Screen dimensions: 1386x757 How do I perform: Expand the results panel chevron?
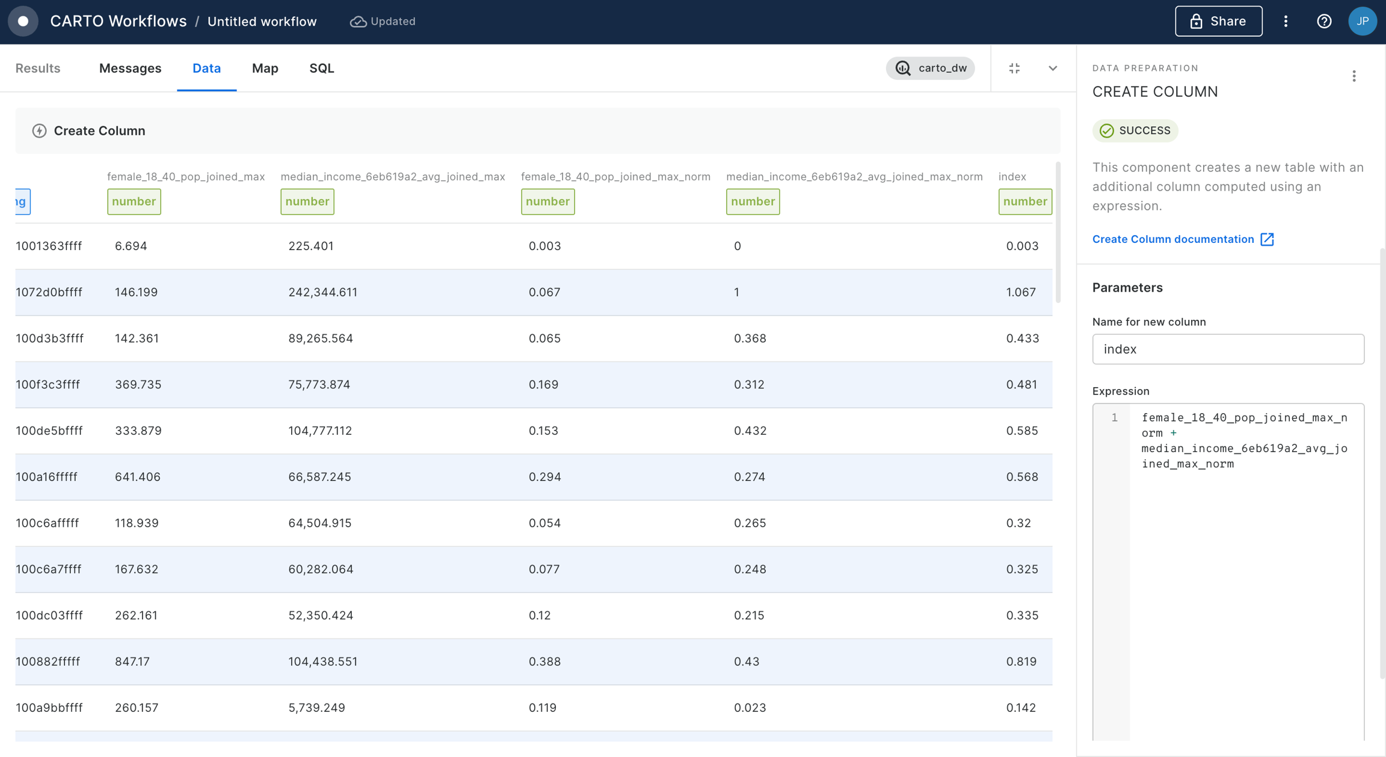pos(1052,69)
